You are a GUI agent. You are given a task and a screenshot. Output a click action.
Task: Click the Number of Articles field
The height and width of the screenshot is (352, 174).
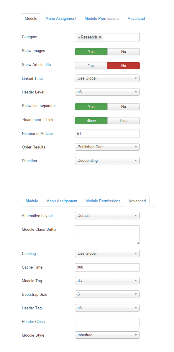(107, 134)
